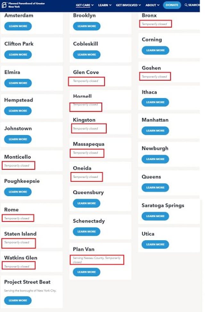Click Learn More for Manhattan

click(155, 131)
